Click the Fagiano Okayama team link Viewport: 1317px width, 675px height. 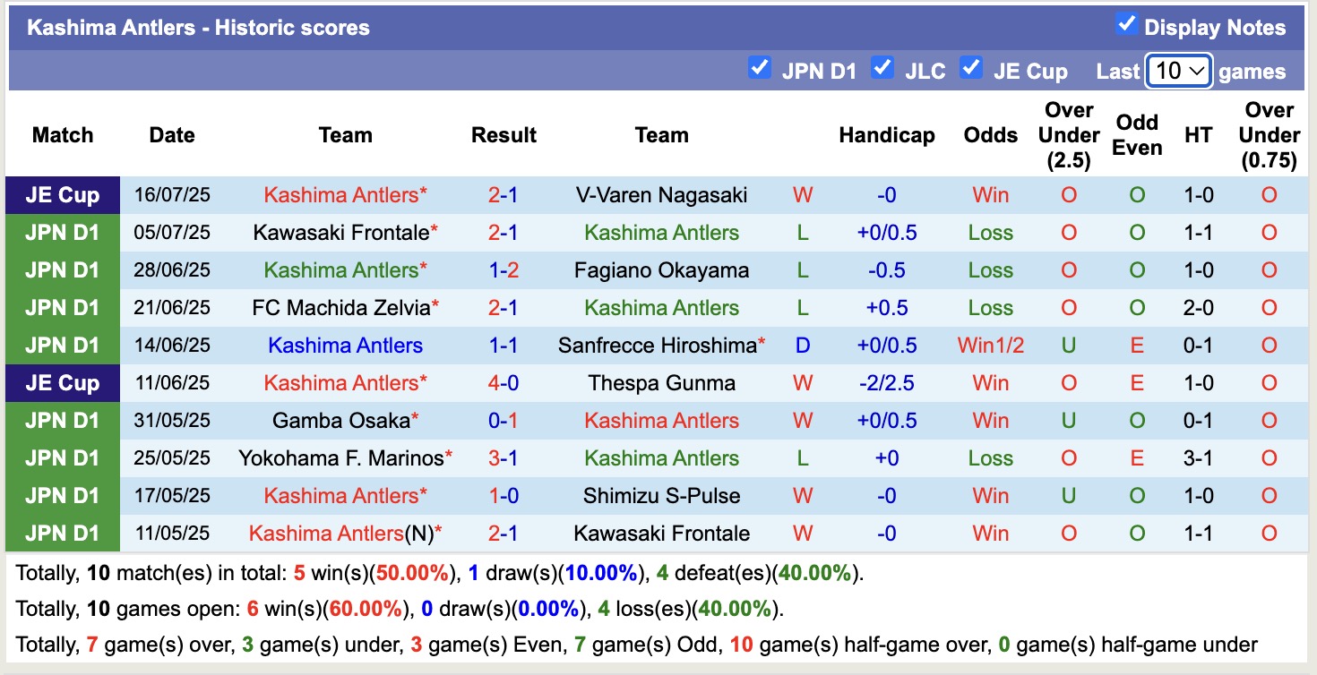click(661, 269)
